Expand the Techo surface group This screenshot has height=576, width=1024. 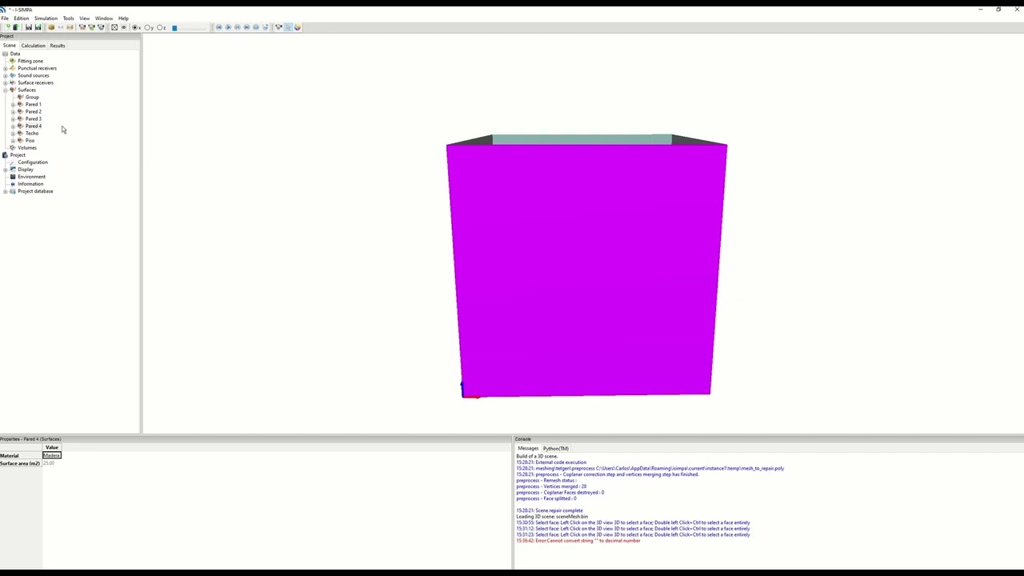[13, 133]
